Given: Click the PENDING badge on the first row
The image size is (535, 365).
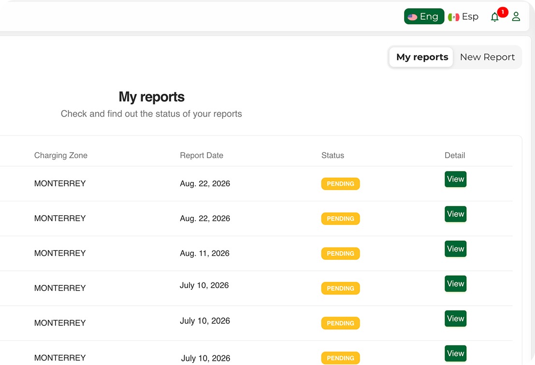Looking at the screenshot, I should pyautogui.click(x=340, y=183).
